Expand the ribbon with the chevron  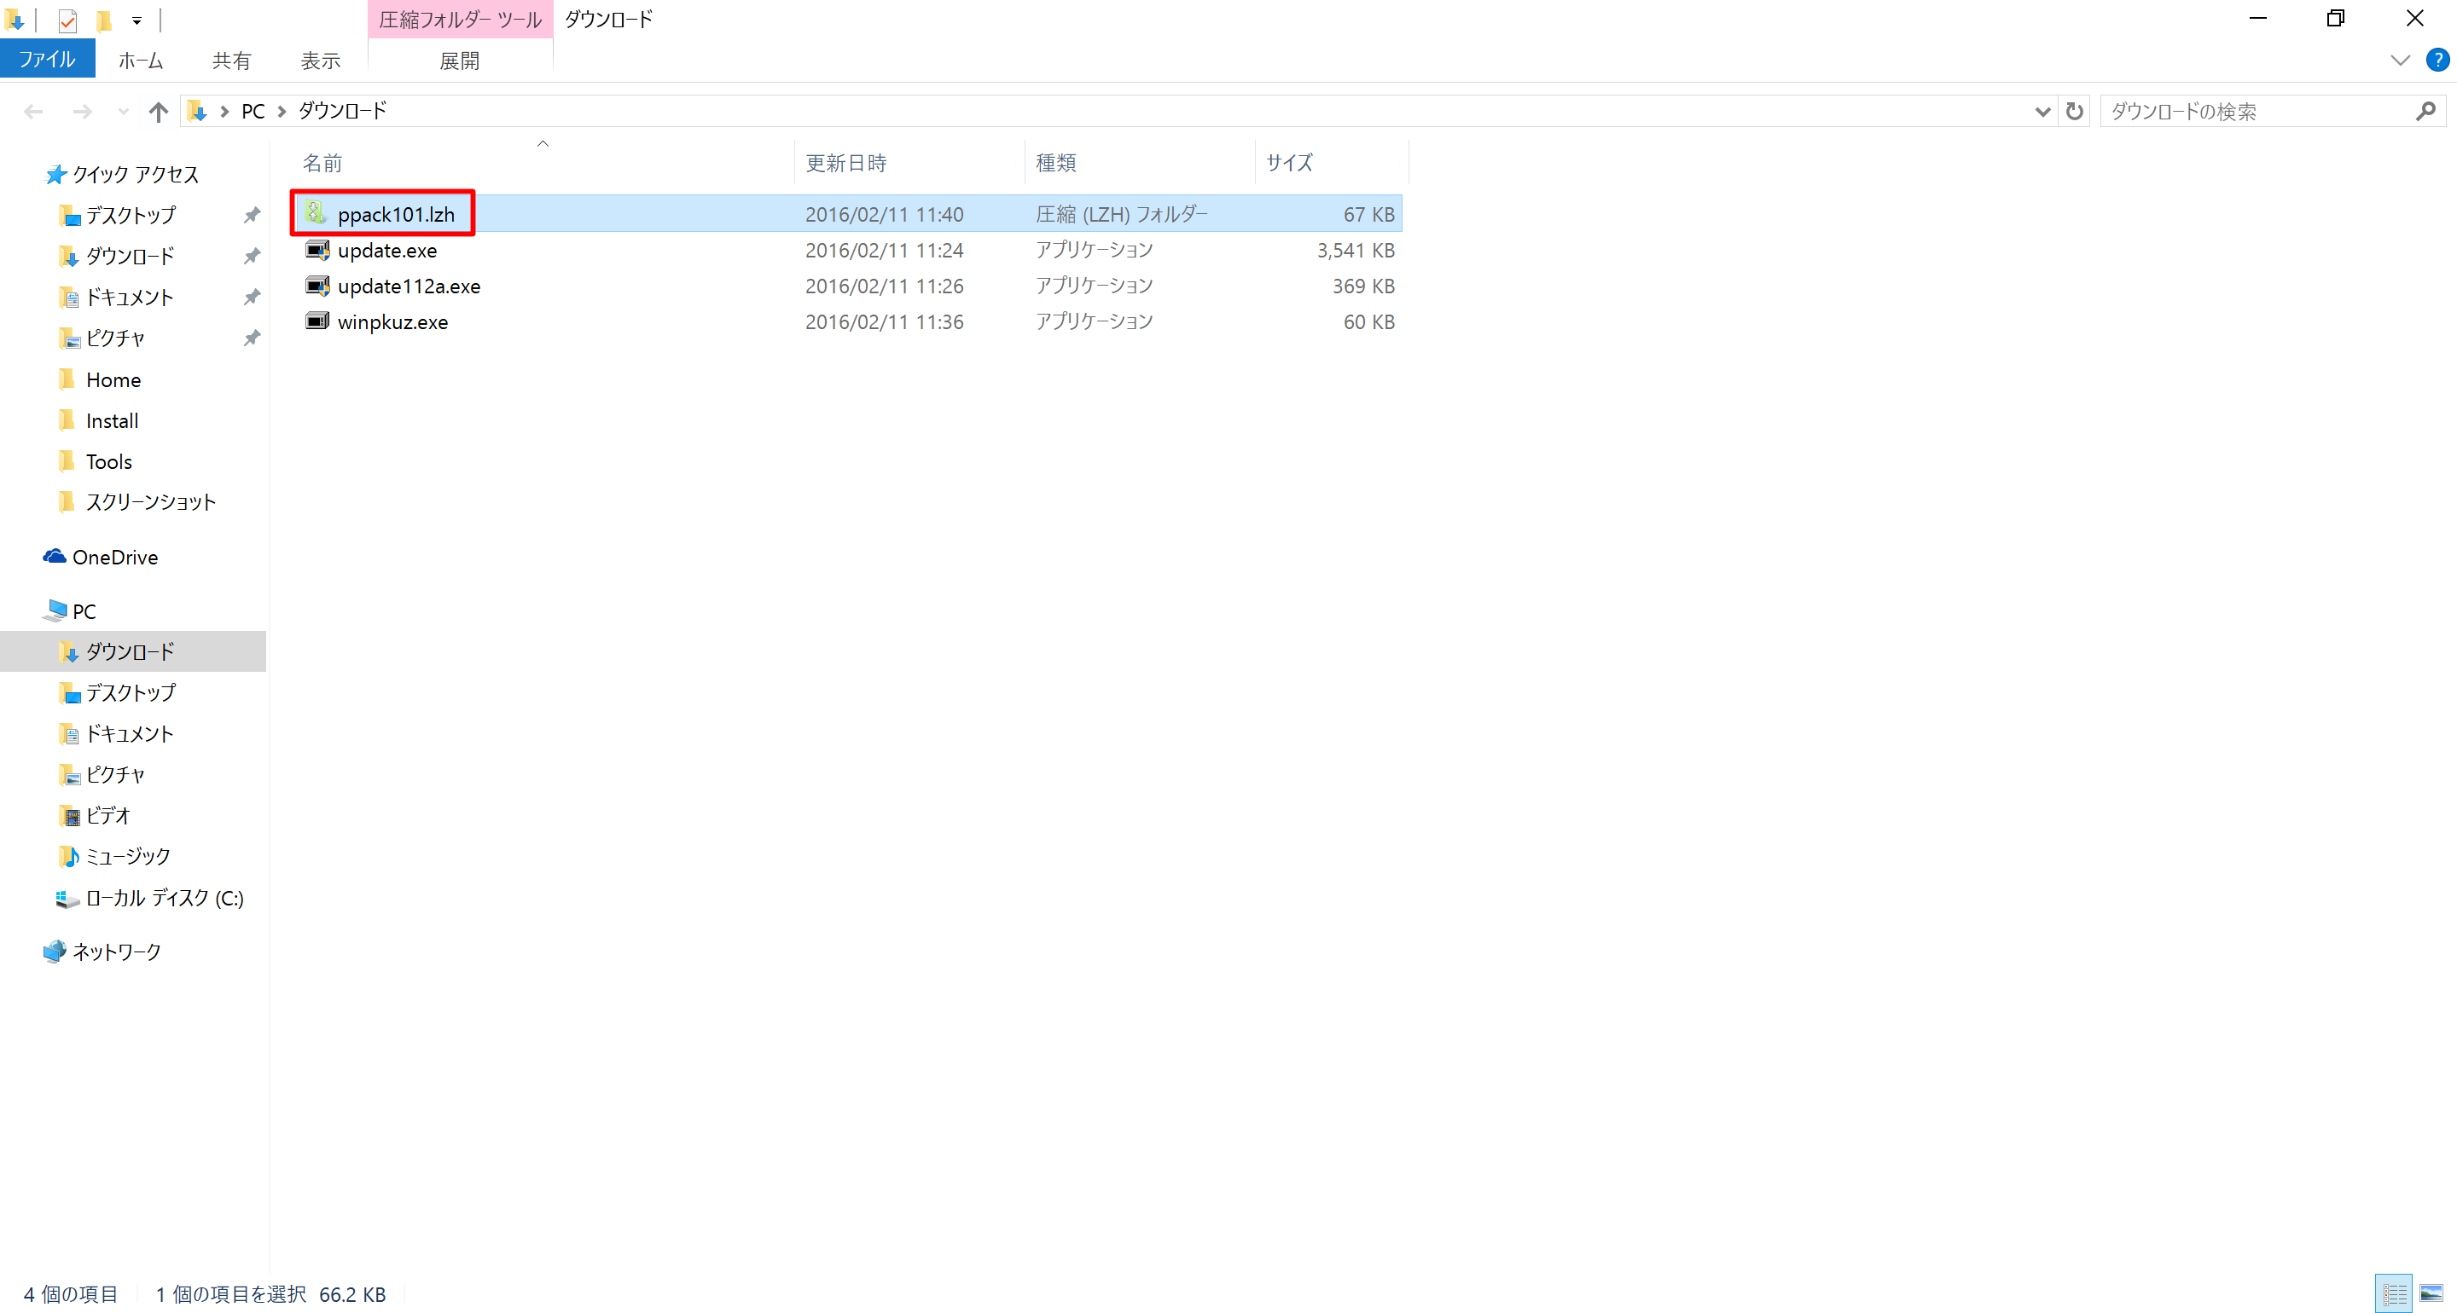tap(2400, 60)
